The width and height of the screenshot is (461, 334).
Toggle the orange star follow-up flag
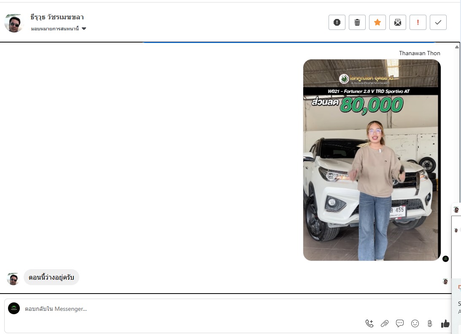pos(377,22)
